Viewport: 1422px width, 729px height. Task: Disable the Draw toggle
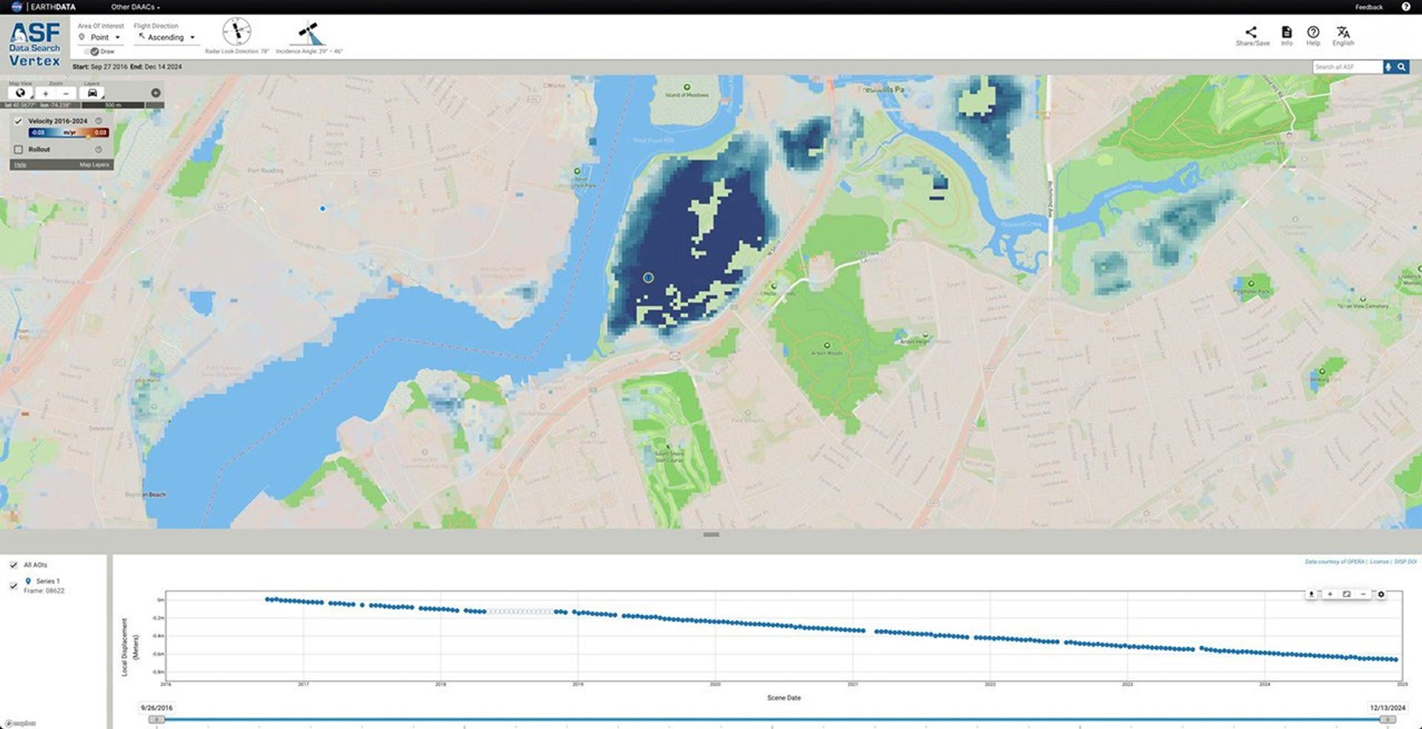[96, 51]
